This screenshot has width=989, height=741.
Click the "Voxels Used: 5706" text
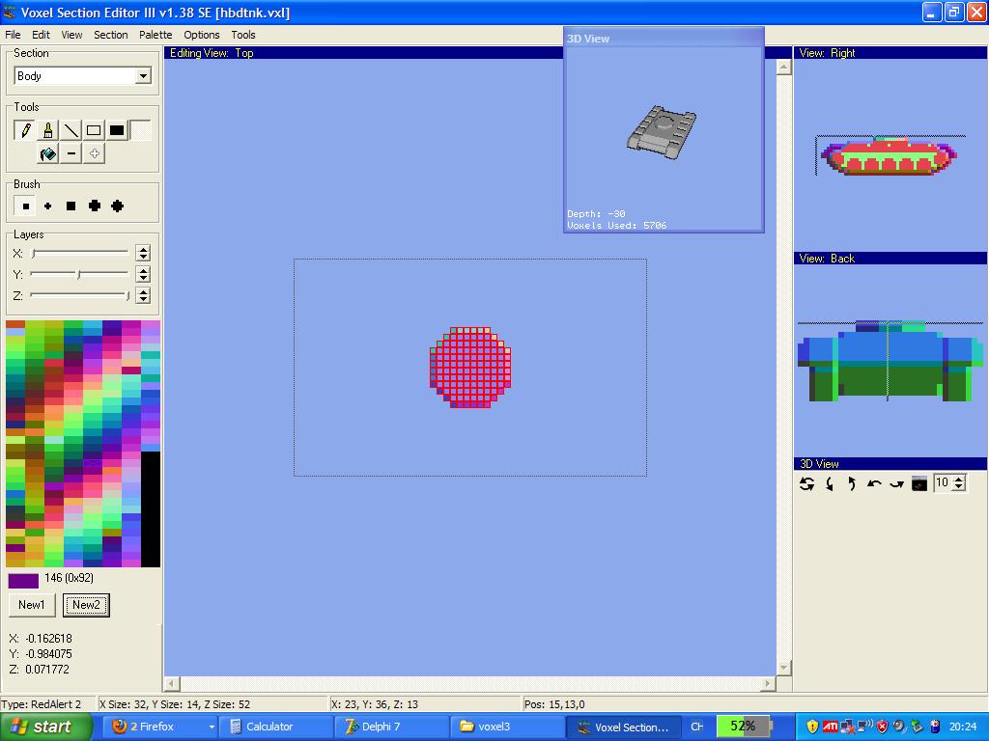pos(617,225)
